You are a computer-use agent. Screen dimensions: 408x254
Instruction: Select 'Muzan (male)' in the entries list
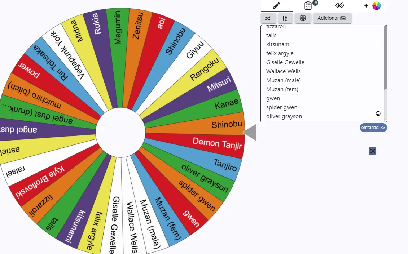point(283,80)
